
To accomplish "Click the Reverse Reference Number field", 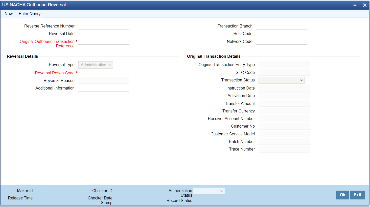I will pyautogui.click(x=104, y=26).
